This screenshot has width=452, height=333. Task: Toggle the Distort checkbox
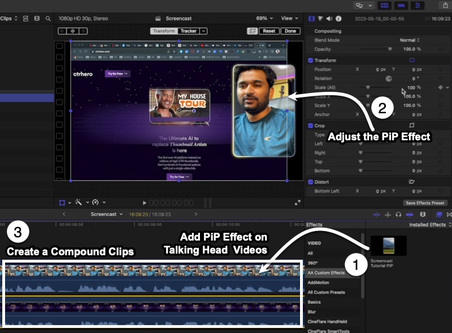pos(310,182)
